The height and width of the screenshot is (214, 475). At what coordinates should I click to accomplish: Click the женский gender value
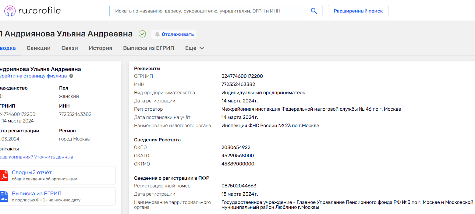(x=69, y=96)
